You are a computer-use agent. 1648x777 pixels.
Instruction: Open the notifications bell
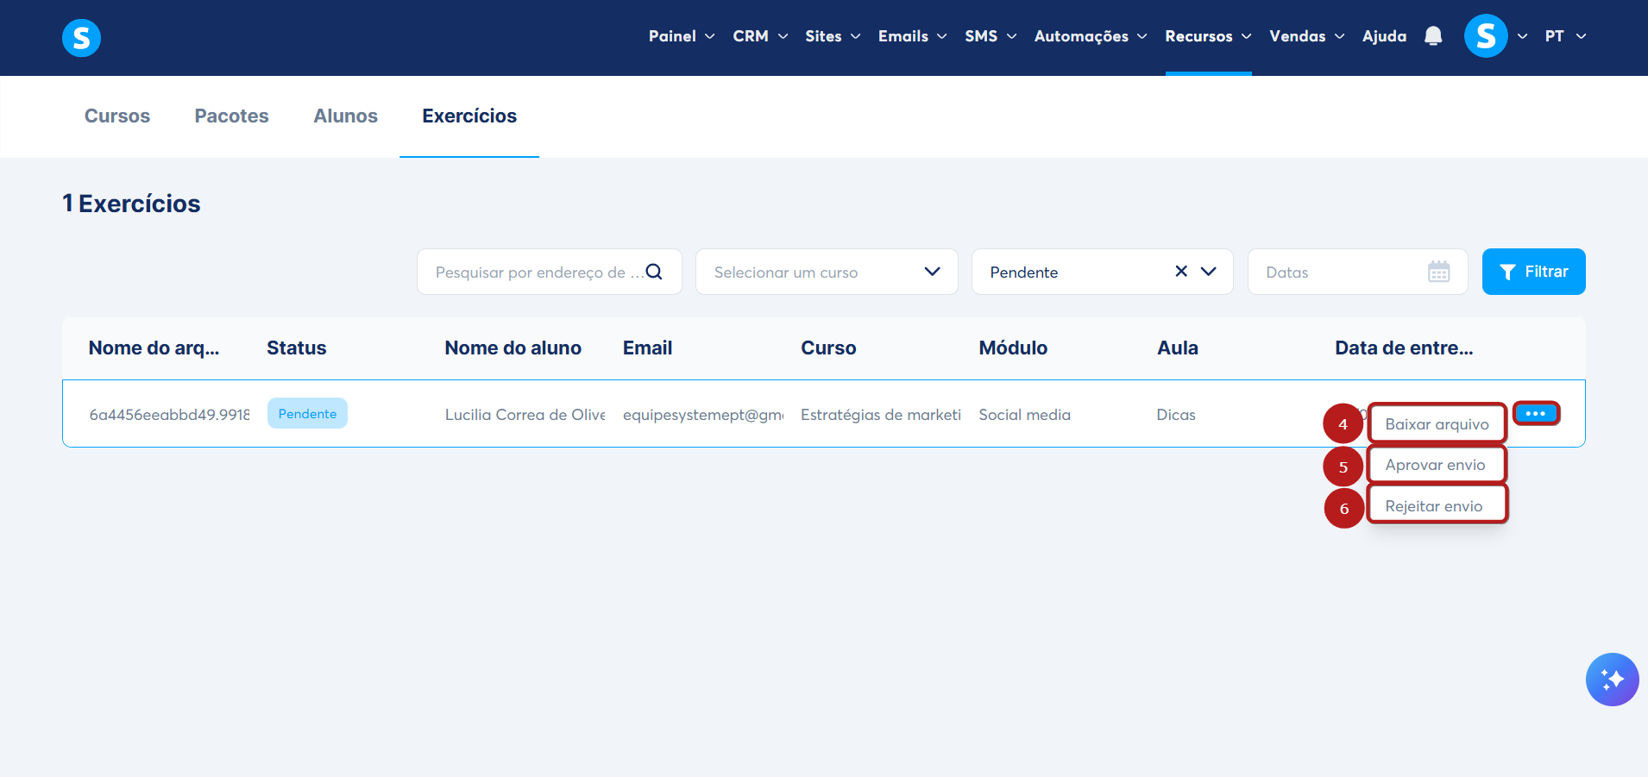1433,36
